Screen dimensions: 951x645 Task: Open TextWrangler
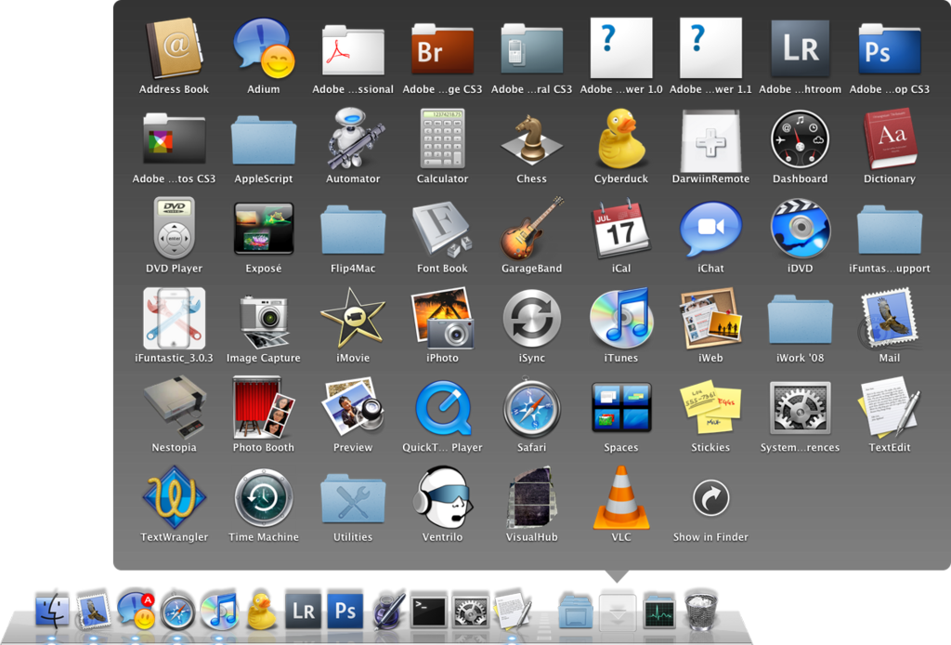(174, 497)
